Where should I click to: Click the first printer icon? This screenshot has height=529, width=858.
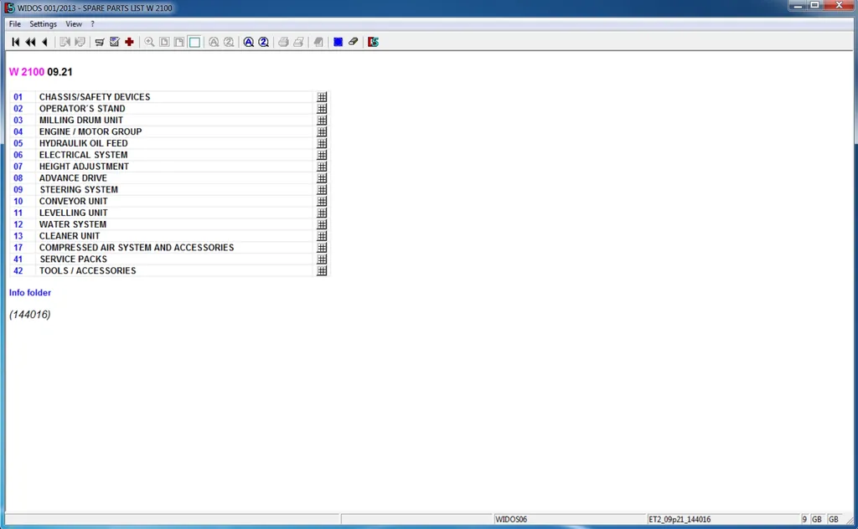283,42
